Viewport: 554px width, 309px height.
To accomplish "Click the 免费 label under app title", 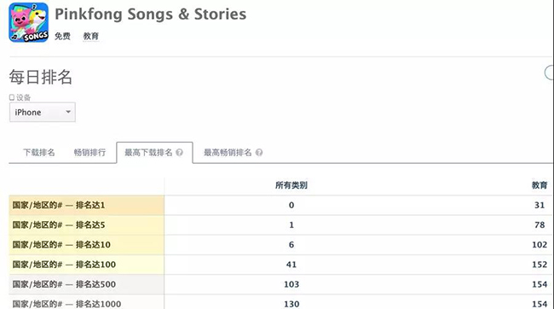I will tap(62, 36).
